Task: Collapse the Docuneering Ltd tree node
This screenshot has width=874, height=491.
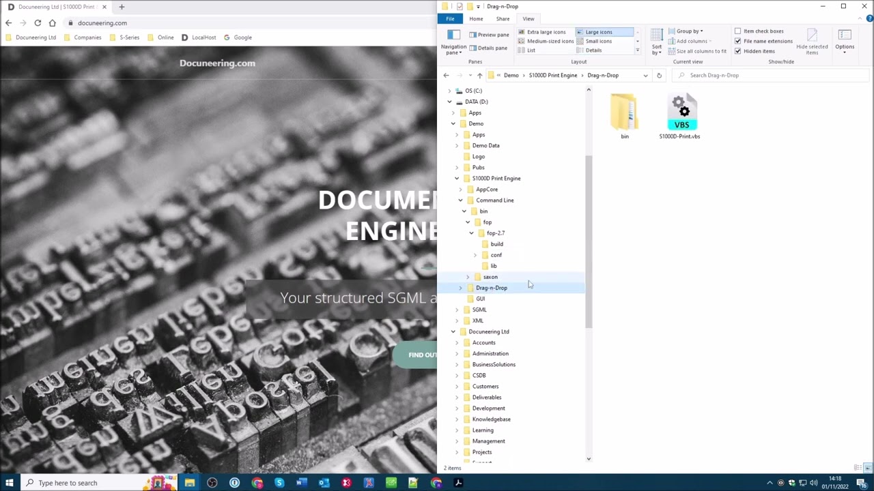Action: (453, 331)
